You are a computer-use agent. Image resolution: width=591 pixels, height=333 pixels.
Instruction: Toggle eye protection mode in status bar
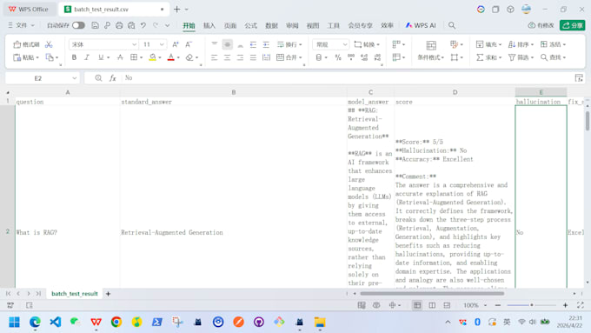[x=376, y=305]
